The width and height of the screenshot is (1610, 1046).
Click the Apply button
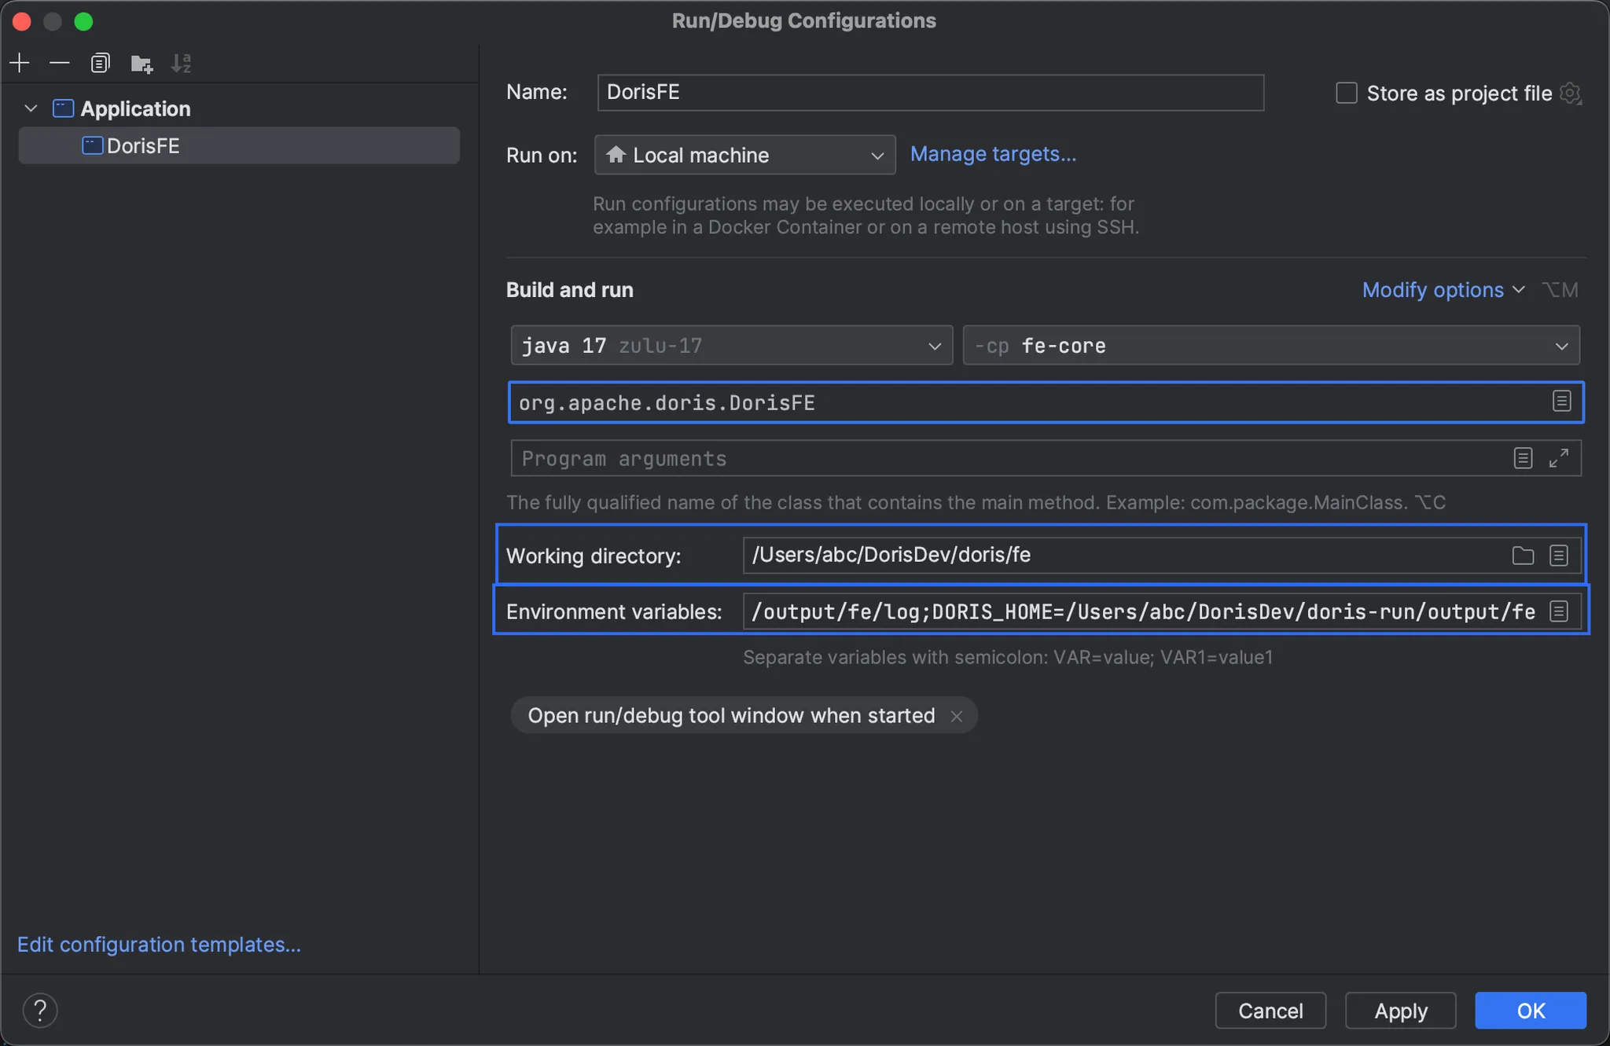1400,1008
